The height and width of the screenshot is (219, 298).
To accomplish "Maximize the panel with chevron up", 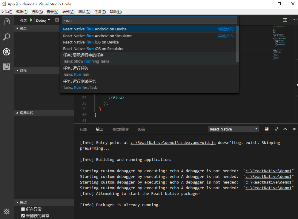I will pyautogui.click(x=285, y=129).
